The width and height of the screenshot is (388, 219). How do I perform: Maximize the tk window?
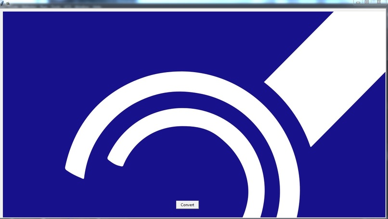coord(367,2)
